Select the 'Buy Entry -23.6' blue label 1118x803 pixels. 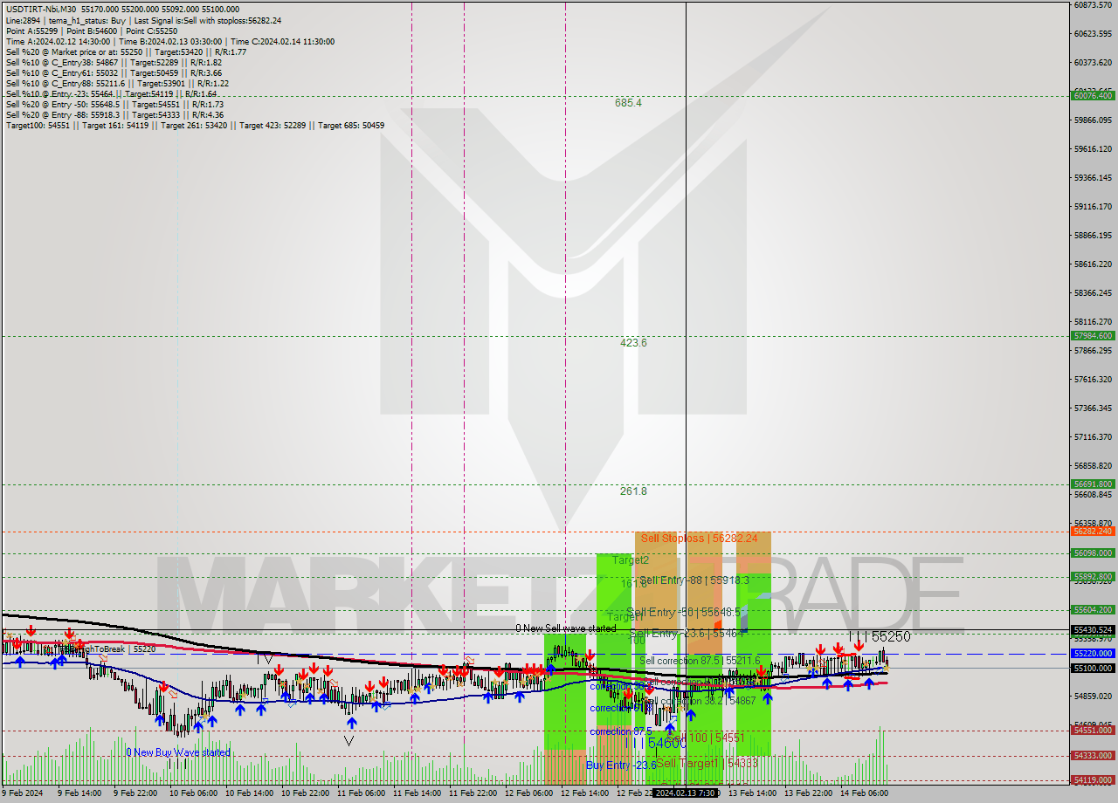[620, 765]
